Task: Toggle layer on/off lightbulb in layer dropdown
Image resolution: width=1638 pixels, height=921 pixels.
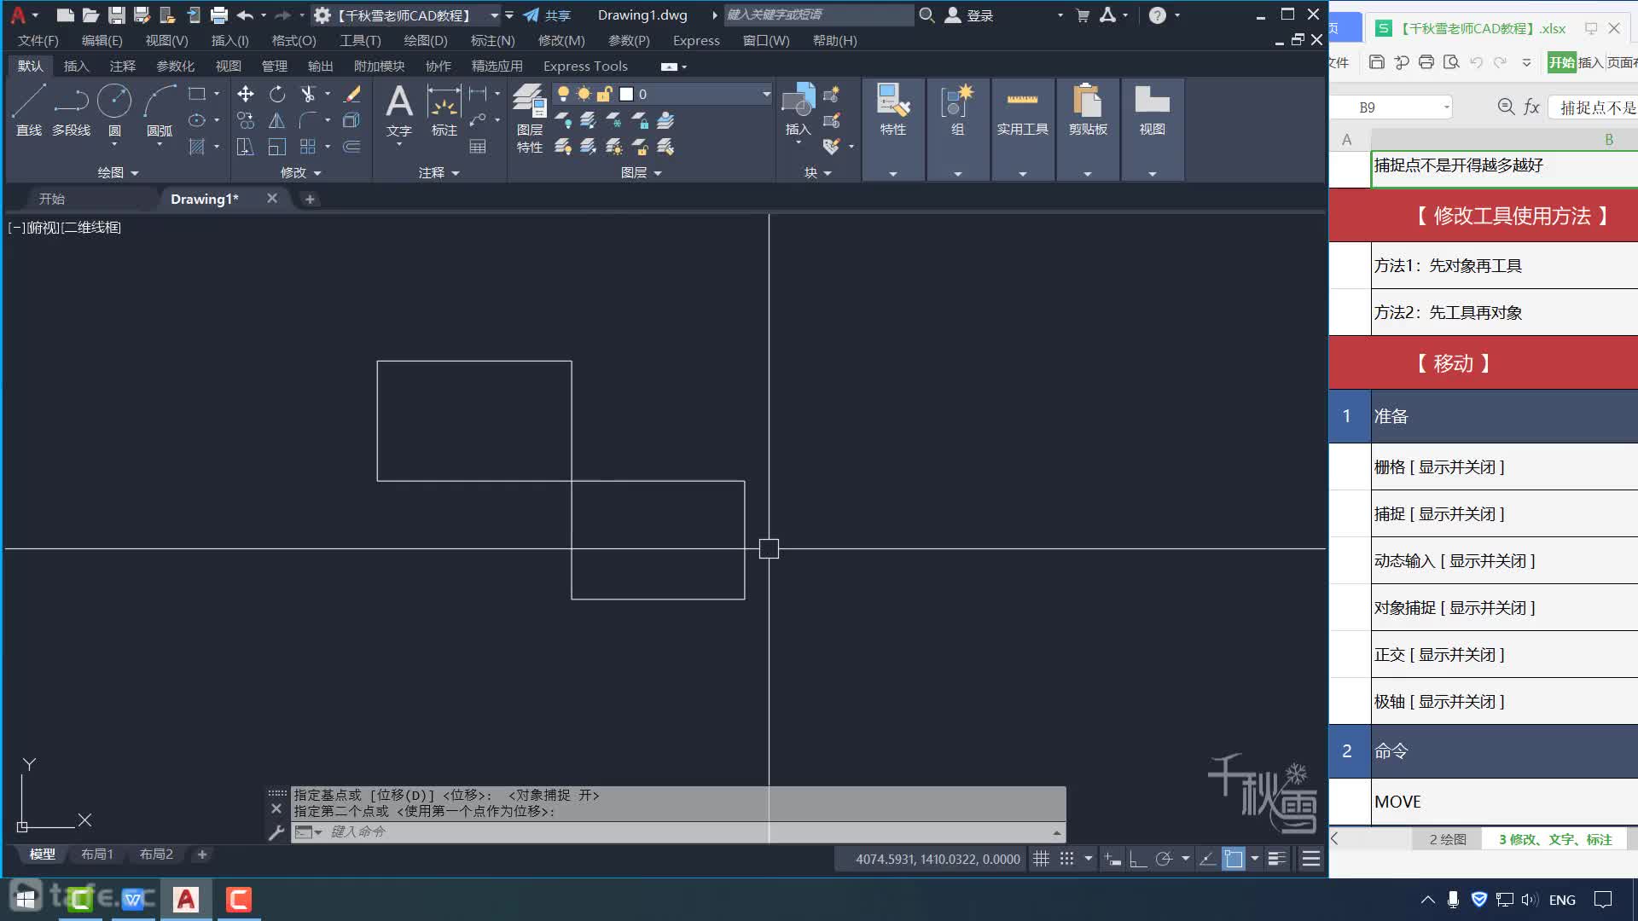Action: pos(563,94)
